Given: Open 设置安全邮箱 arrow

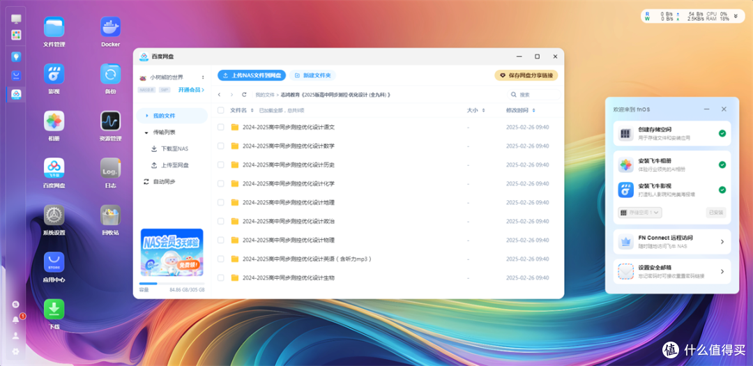Looking at the screenshot, I should click(722, 271).
